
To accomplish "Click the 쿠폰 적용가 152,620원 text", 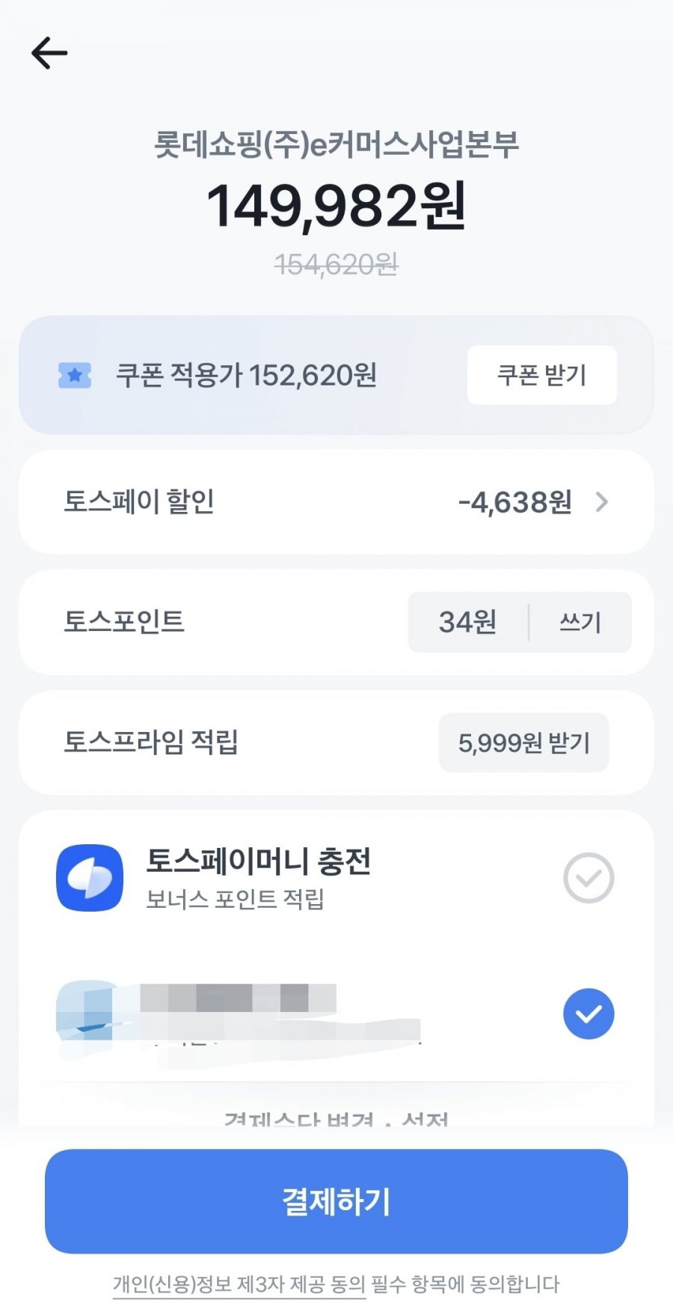I will click(246, 375).
